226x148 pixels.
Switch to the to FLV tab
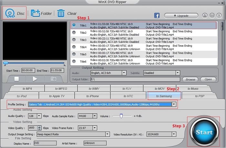pos(127,88)
